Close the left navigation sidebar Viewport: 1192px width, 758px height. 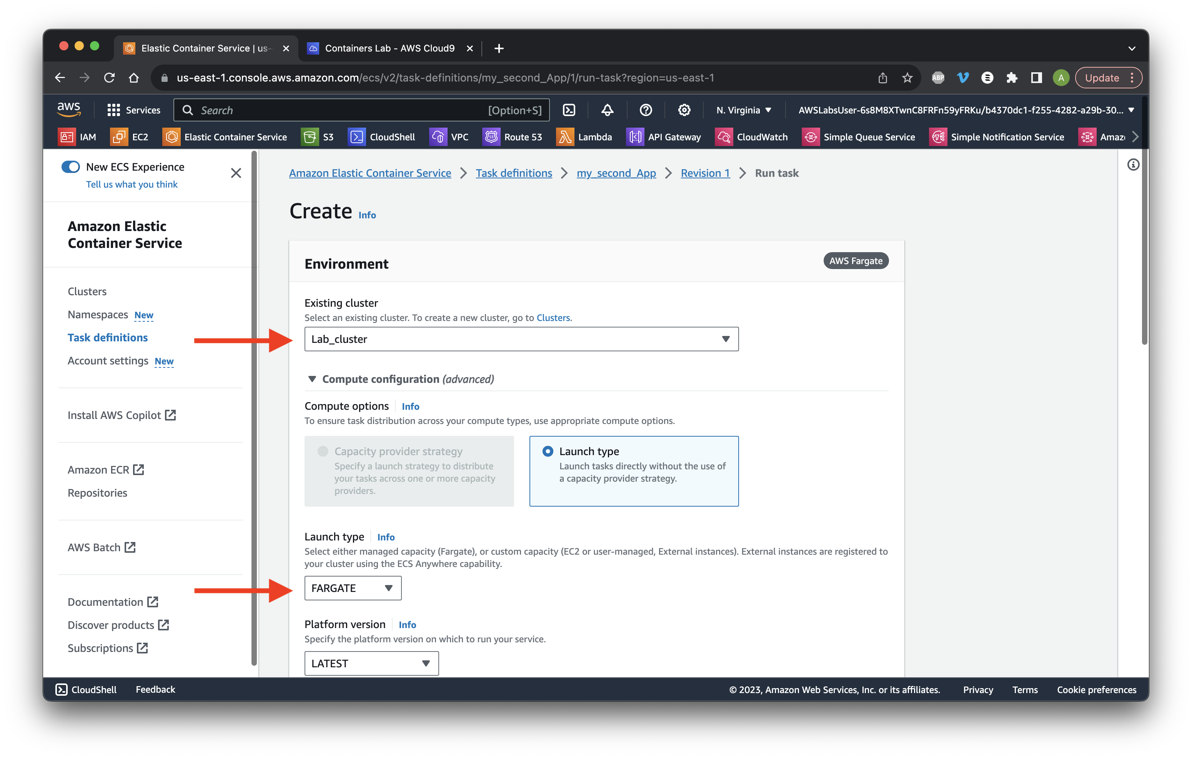tap(236, 173)
